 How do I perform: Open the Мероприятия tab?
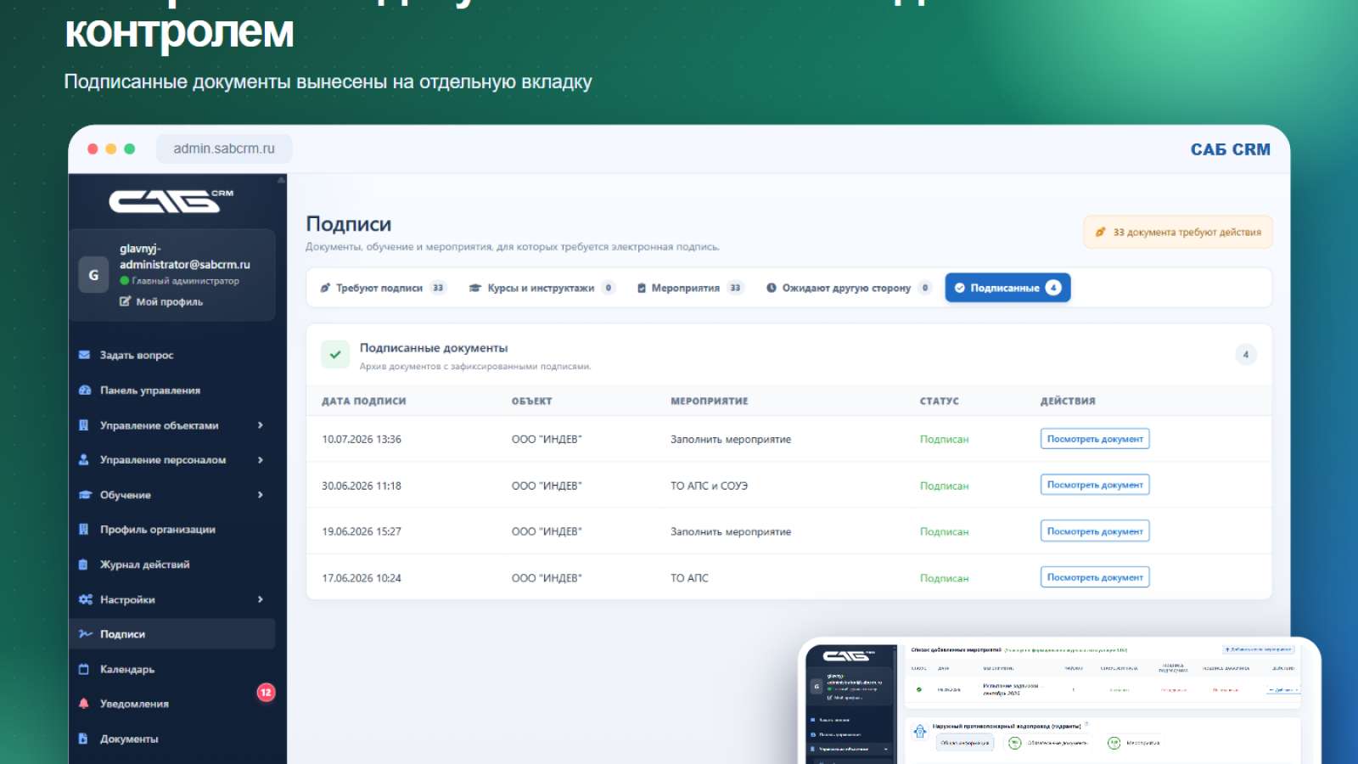690,288
